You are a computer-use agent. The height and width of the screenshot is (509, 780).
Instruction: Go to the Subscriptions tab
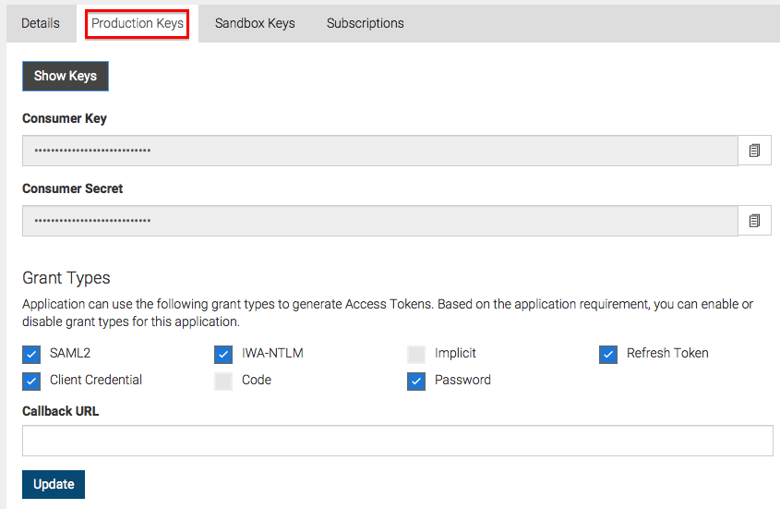[366, 23]
